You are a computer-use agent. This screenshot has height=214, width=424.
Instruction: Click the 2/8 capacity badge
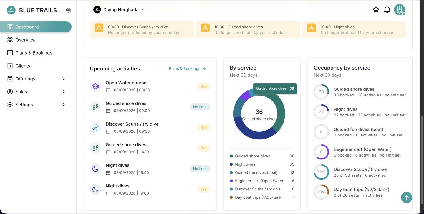point(204,148)
